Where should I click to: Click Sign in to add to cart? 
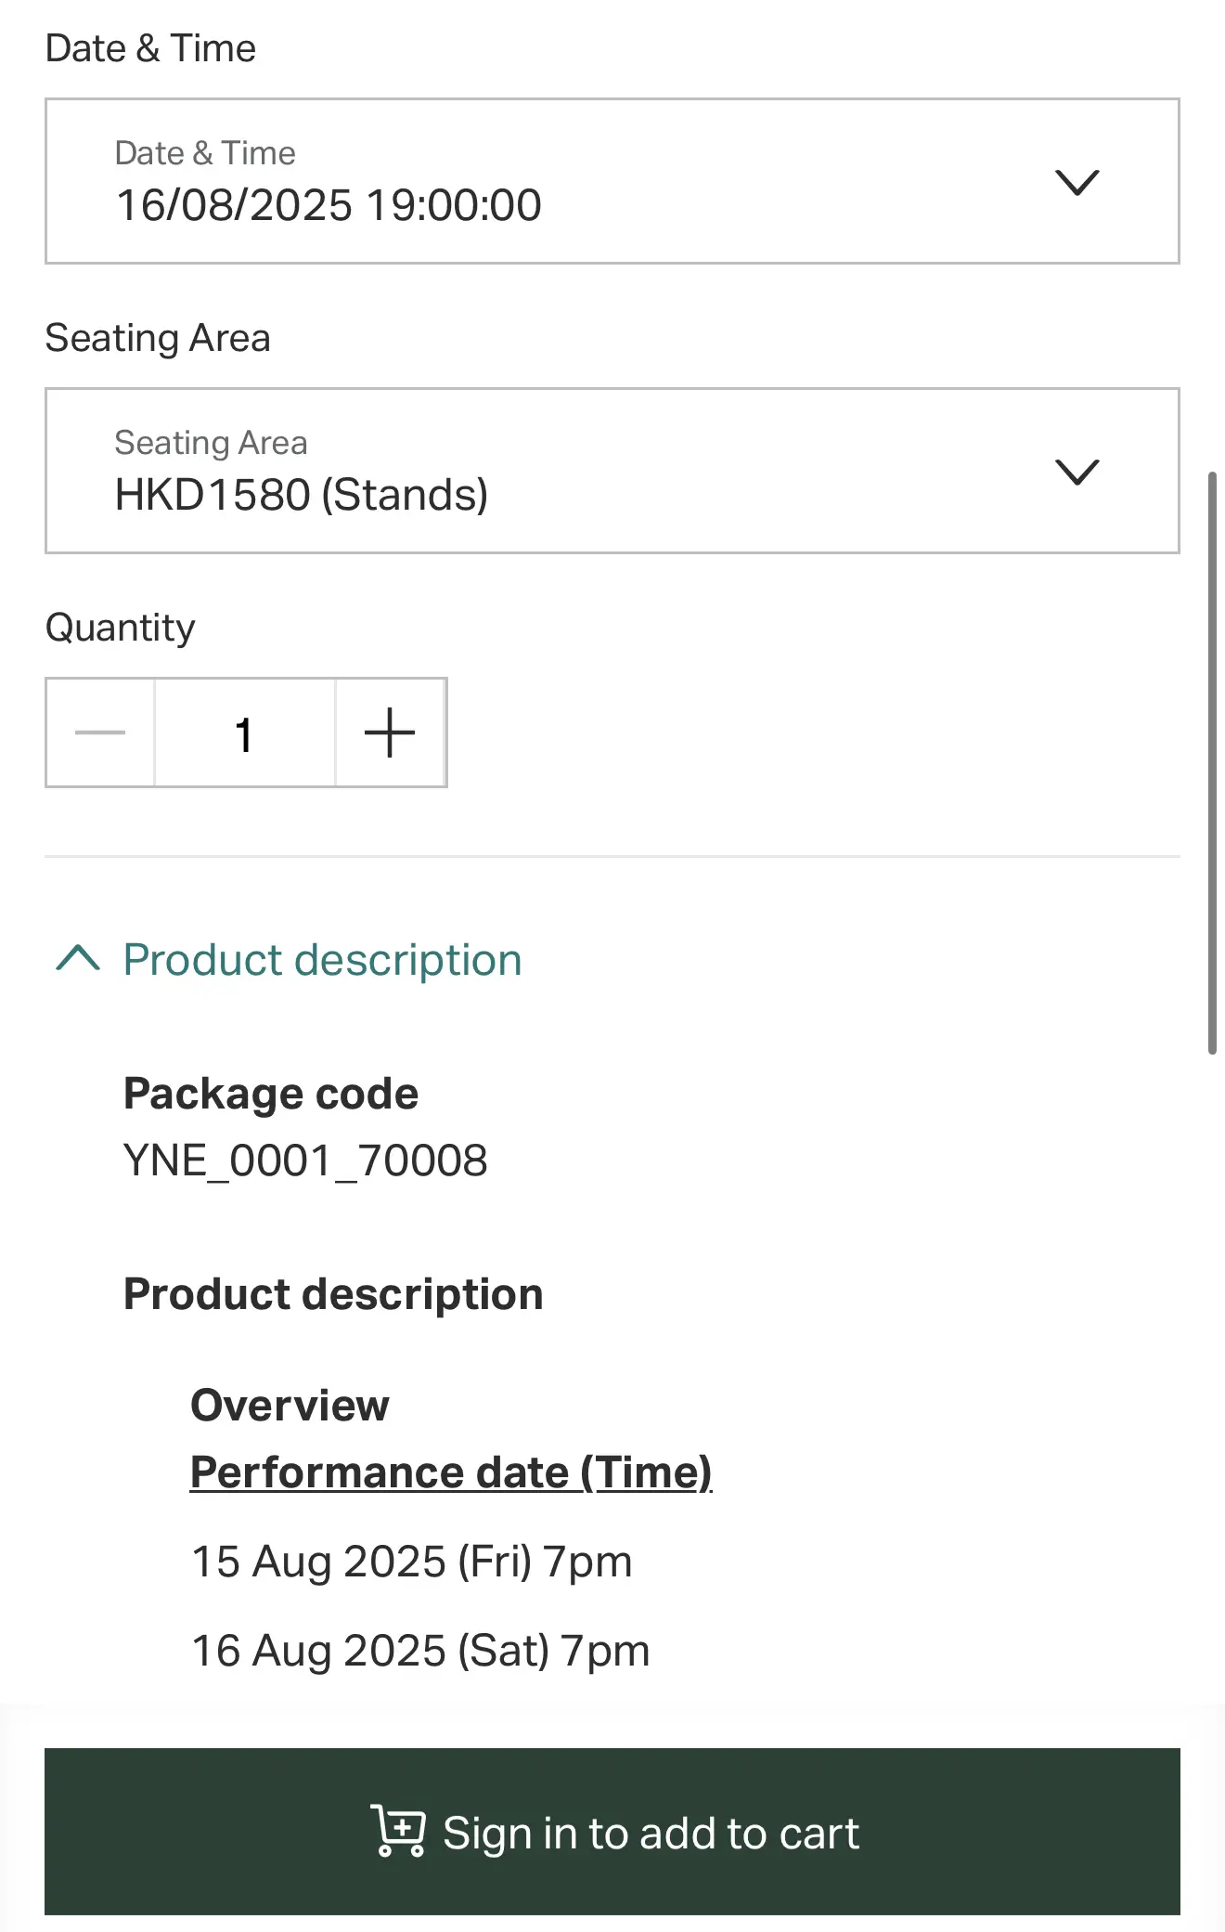coord(612,1832)
